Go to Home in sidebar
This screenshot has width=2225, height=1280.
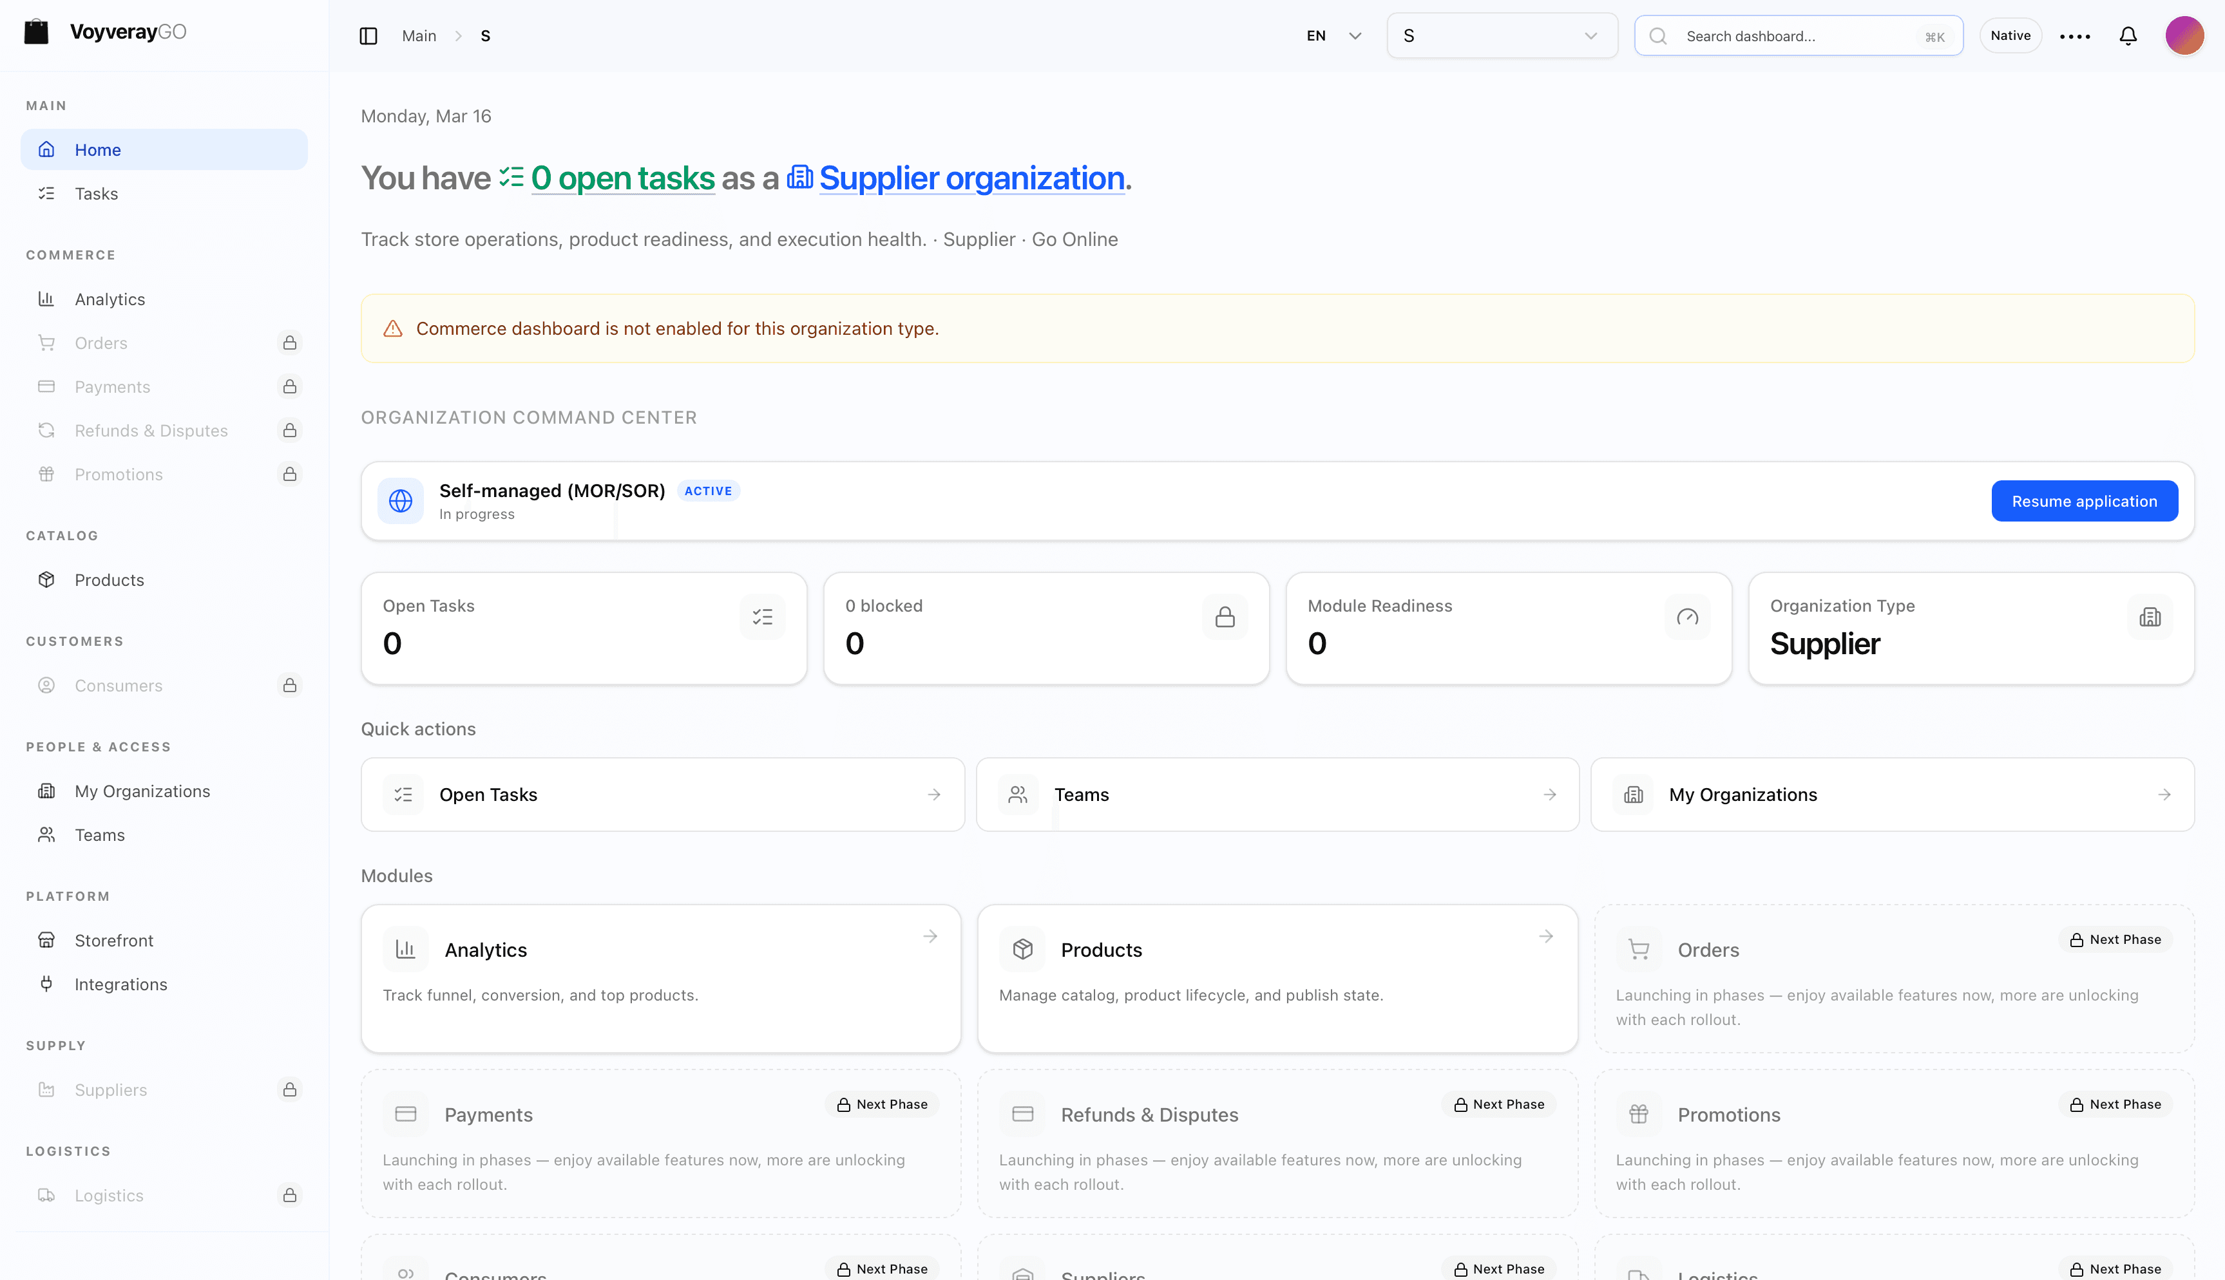point(164,149)
